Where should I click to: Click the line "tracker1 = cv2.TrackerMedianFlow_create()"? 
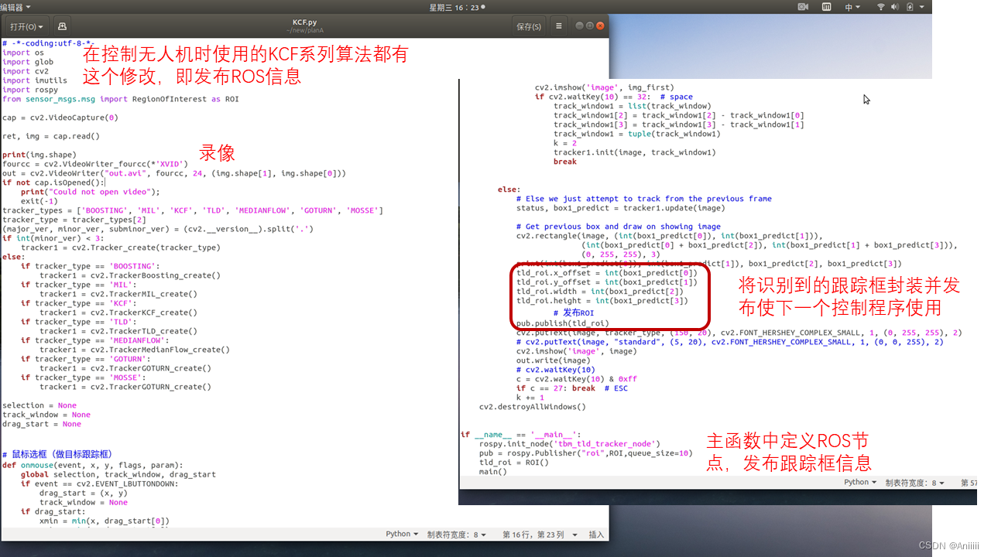(135, 350)
